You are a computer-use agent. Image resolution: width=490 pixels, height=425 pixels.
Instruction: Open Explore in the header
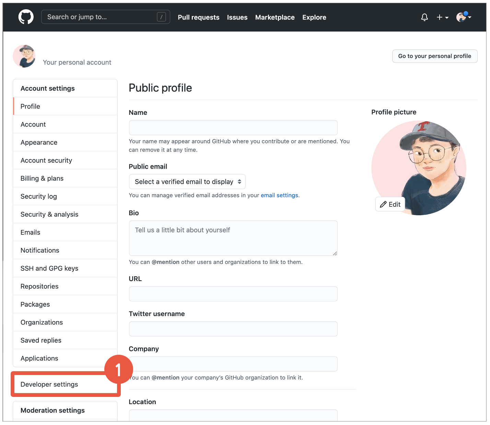314,17
